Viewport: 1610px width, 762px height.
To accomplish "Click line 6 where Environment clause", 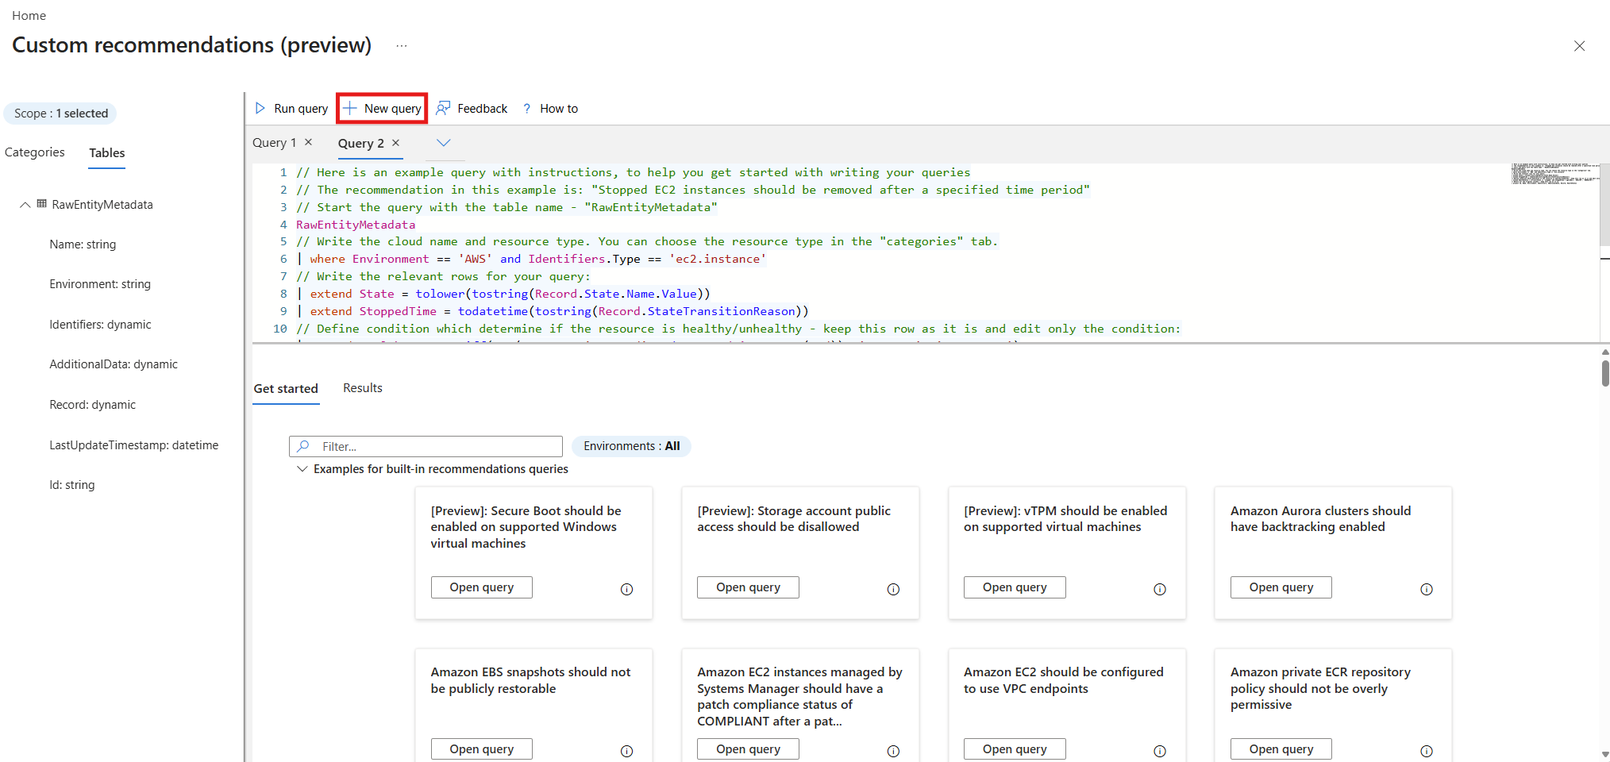I will tap(532, 259).
